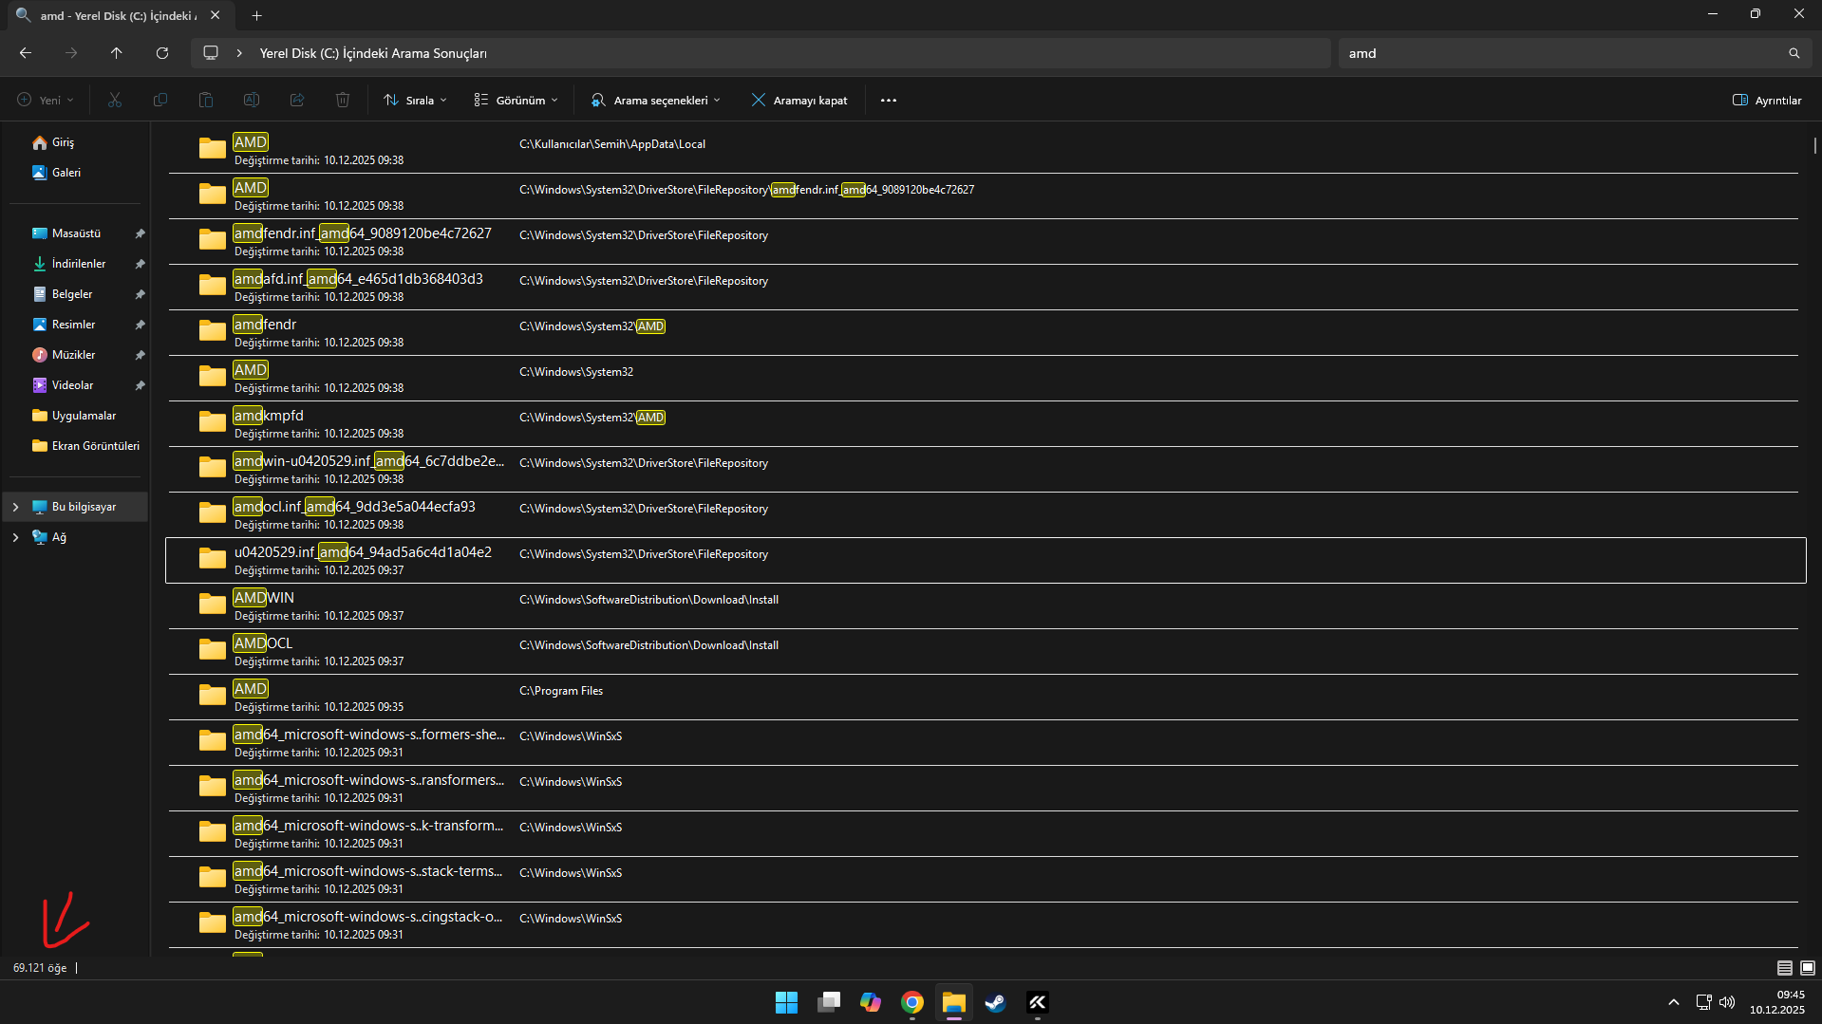1822x1024 pixels.
Task: Open Müzikler in the sidebar
Action: coord(75,355)
